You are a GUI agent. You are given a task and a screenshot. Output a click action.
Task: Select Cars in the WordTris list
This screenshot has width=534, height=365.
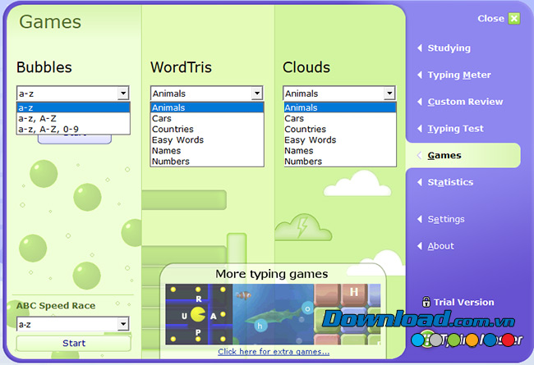point(207,118)
